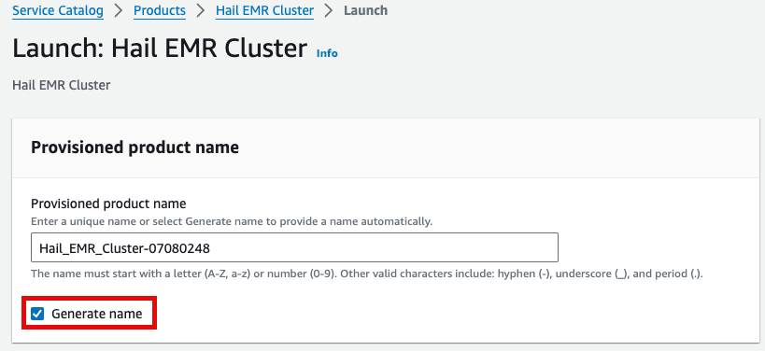Click the Provisioned product name input field
The height and width of the screenshot is (351, 765).
pyautogui.click(x=294, y=247)
